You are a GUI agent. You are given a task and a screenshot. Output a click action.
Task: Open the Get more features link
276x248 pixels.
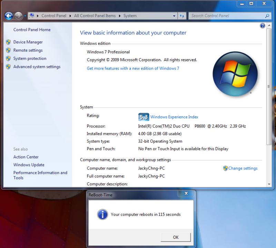[x=133, y=68]
